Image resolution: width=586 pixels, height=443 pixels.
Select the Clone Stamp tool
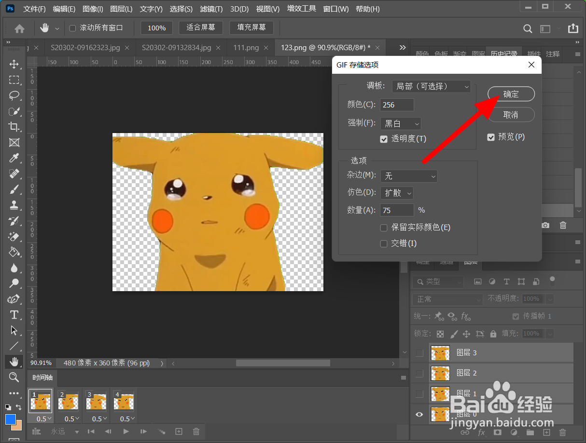14,205
